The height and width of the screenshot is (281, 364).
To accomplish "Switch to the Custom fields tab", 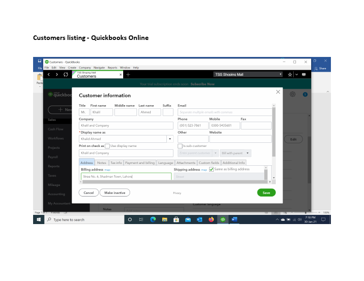I will (x=209, y=163).
